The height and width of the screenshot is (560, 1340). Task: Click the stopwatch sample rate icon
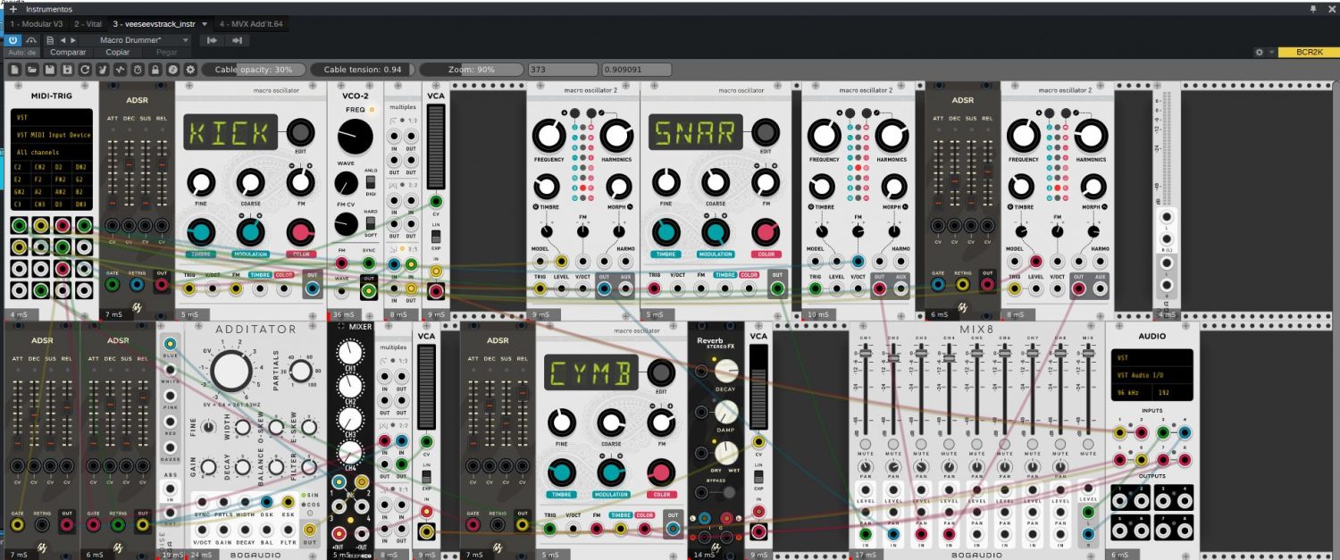coord(138,69)
